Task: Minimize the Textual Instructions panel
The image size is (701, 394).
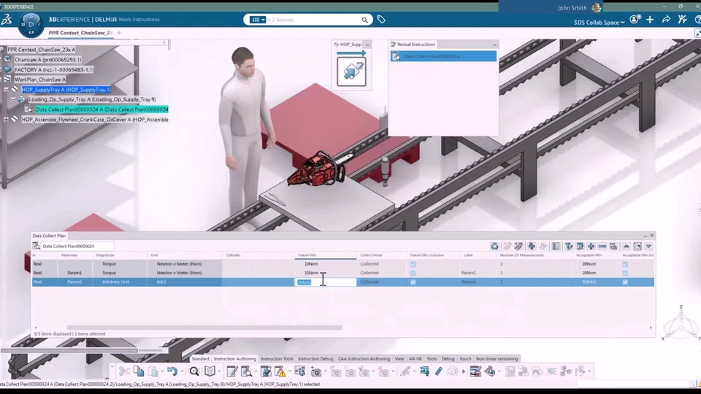Action: click(x=494, y=45)
